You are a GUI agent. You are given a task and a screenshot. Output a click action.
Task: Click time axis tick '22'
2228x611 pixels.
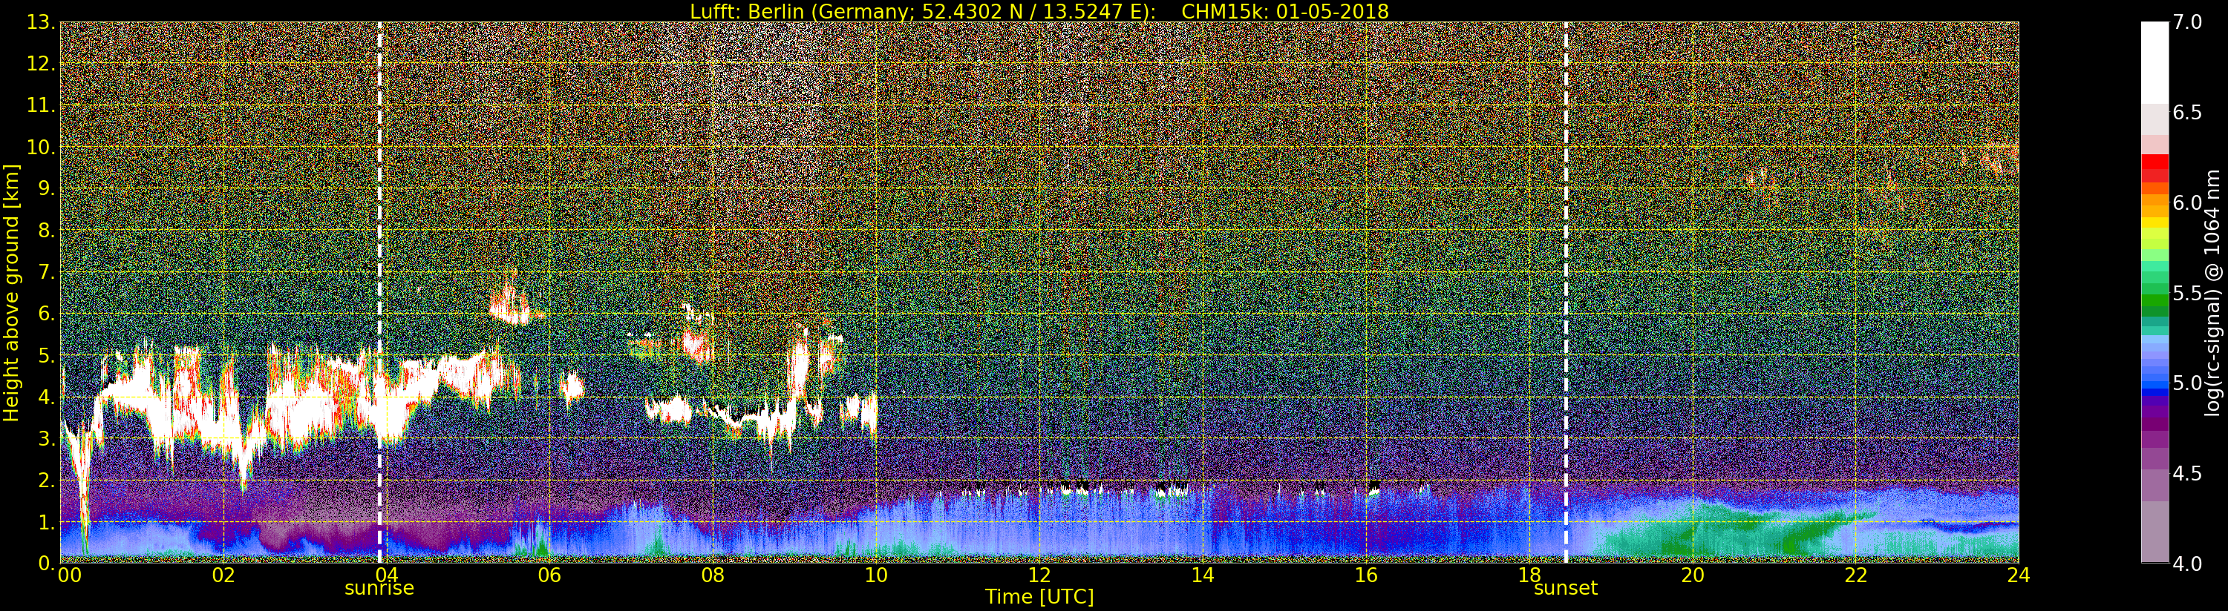[1855, 575]
